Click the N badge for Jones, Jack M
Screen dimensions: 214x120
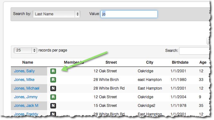[53, 106]
